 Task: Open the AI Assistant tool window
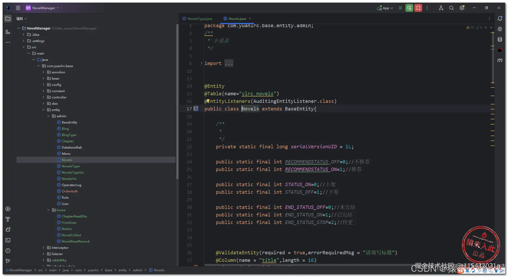point(500,29)
